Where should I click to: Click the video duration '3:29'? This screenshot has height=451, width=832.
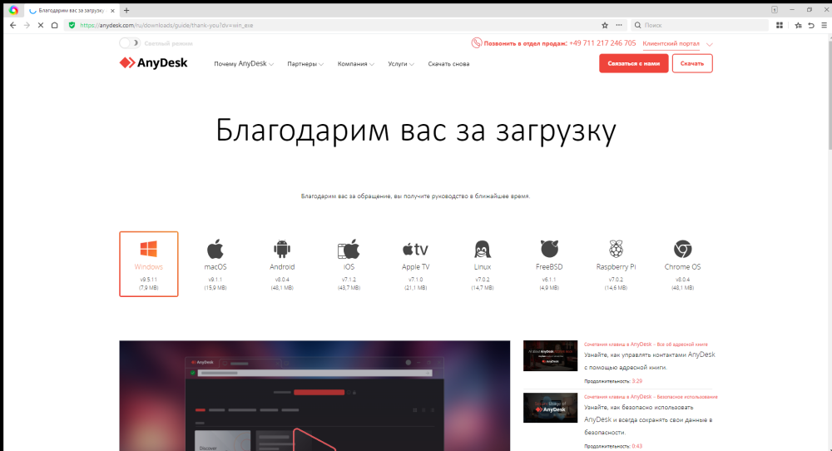click(636, 381)
